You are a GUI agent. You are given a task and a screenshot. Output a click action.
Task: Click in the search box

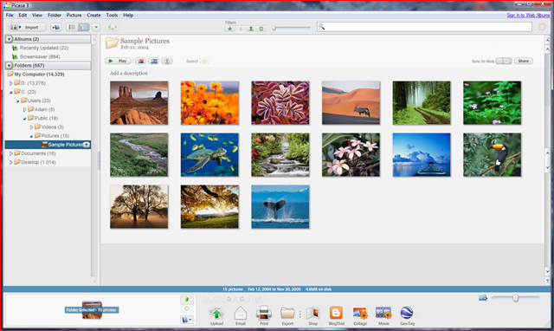click(x=424, y=27)
